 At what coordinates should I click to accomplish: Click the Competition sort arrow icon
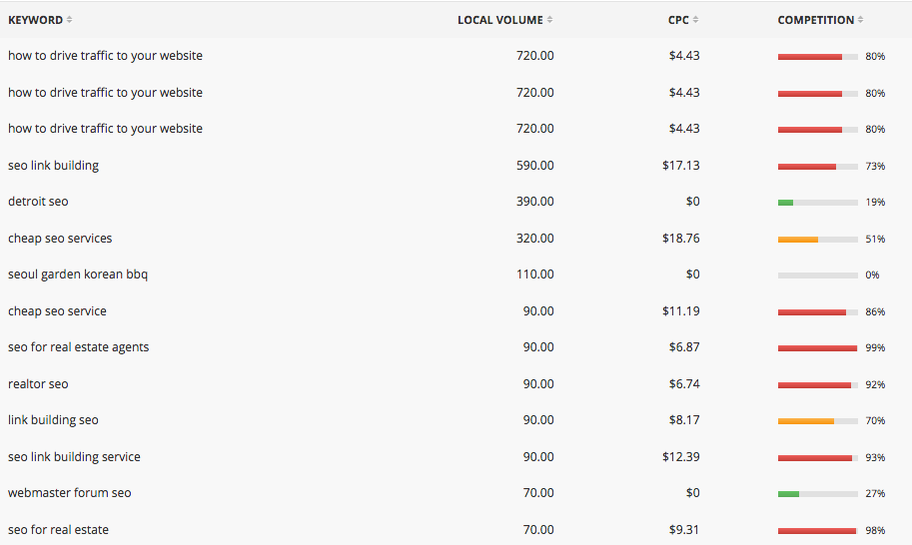click(860, 20)
